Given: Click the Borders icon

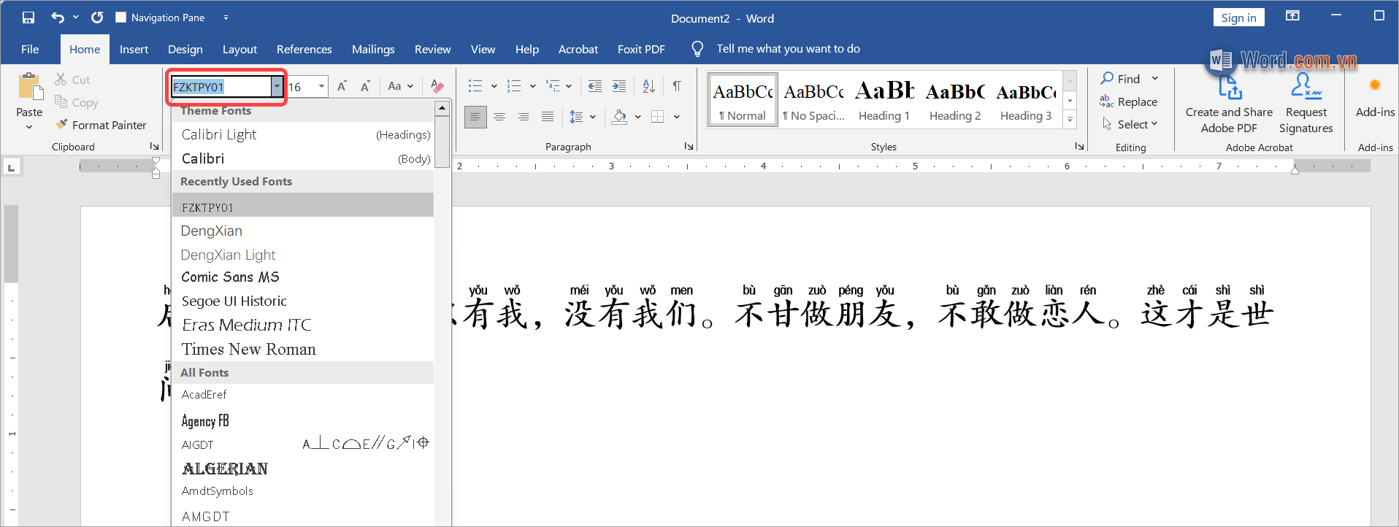Looking at the screenshot, I should tap(658, 117).
